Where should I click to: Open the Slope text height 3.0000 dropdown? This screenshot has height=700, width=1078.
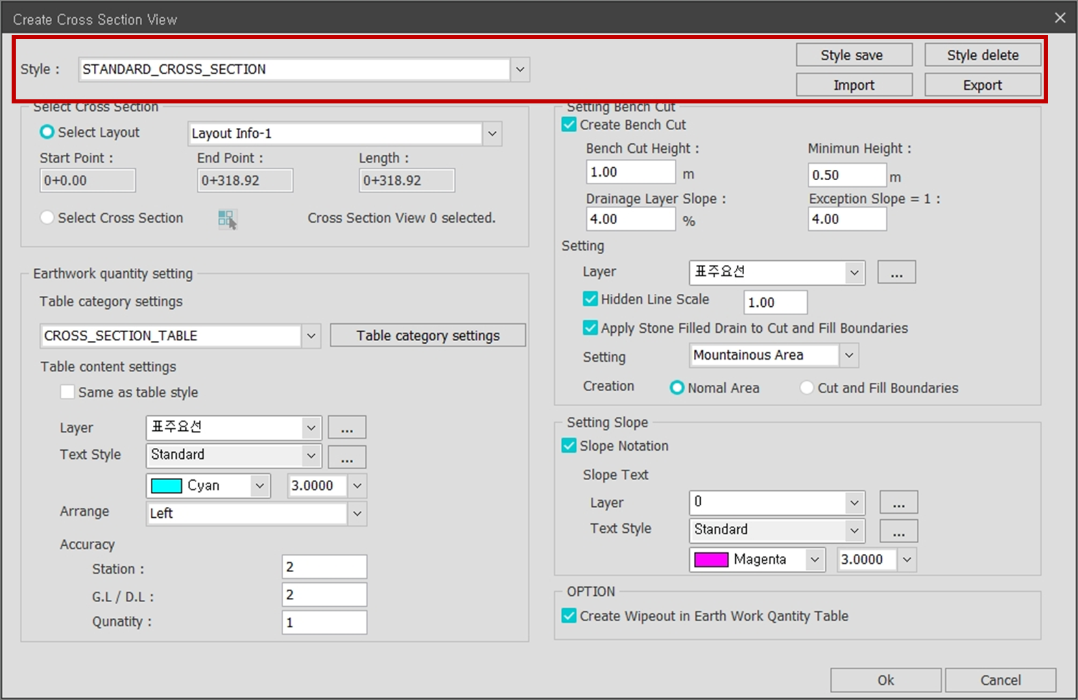pos(907,560)
